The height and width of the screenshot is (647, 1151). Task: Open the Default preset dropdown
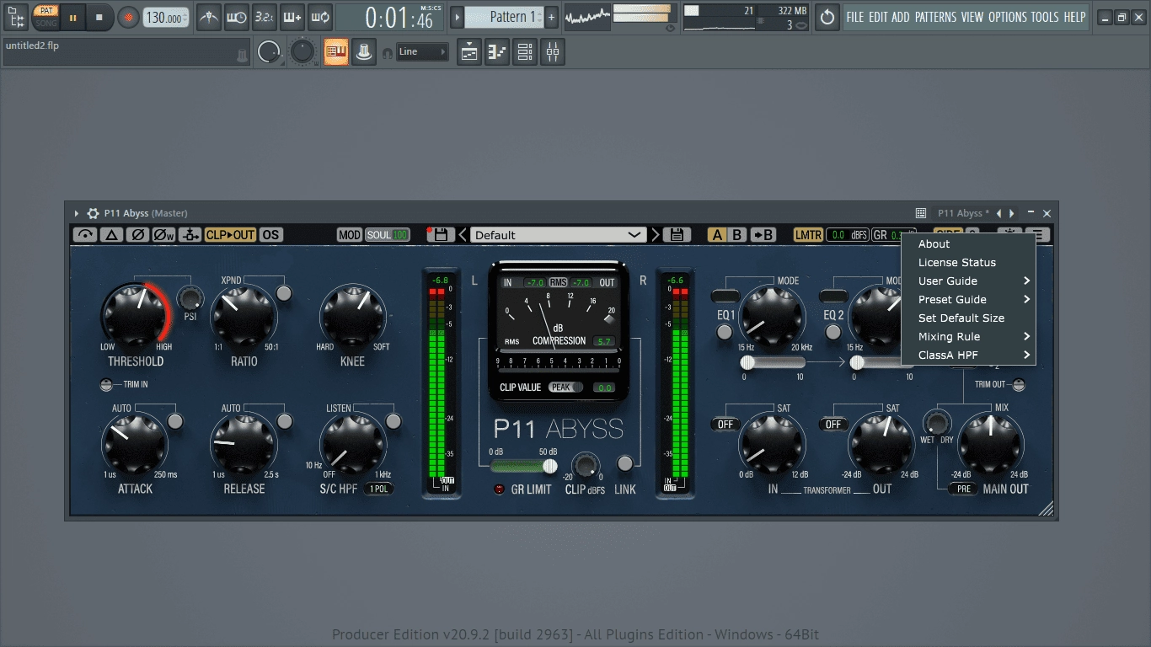(558, 235)
